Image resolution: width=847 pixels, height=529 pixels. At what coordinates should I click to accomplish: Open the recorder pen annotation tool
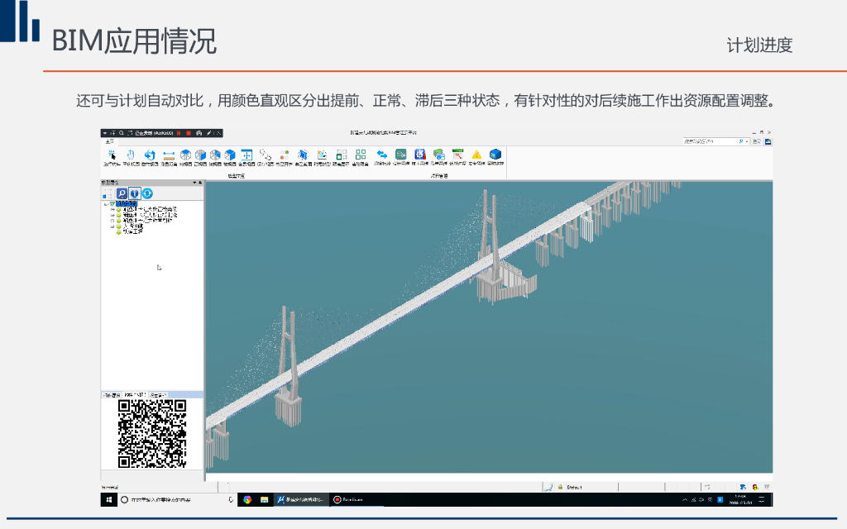(x=209, y=133)
